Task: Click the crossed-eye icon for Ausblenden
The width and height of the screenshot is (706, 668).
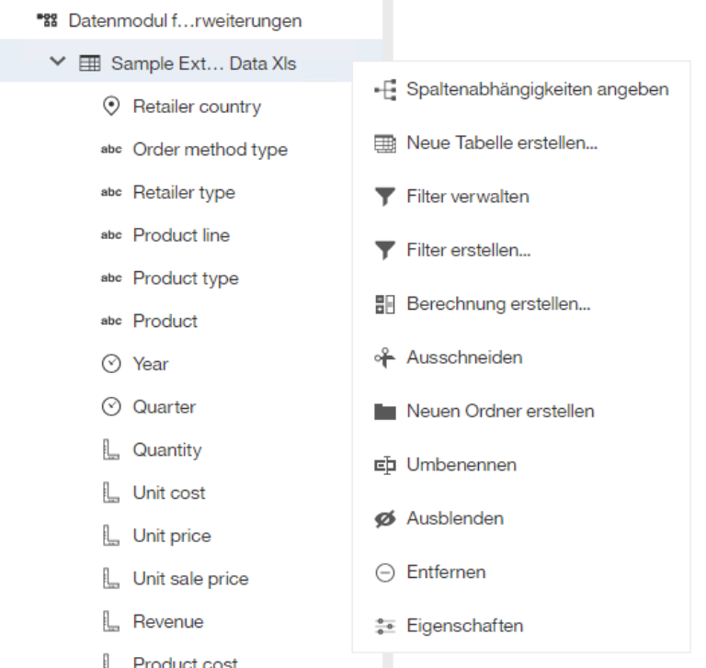Action: point(385,519)
